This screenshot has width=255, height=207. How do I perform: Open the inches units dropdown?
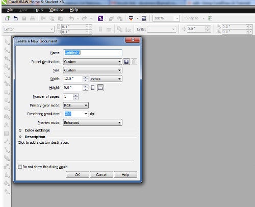(106, 79)
